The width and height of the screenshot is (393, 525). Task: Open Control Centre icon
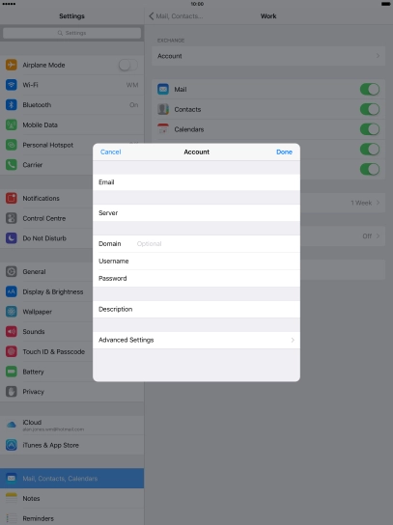click(12, 218)
